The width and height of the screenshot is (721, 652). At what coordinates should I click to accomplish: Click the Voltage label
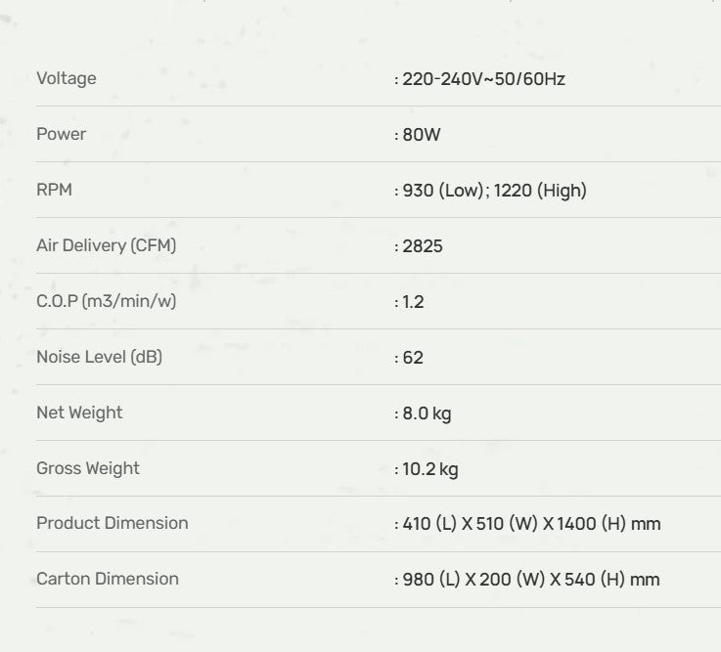[67, 78]
